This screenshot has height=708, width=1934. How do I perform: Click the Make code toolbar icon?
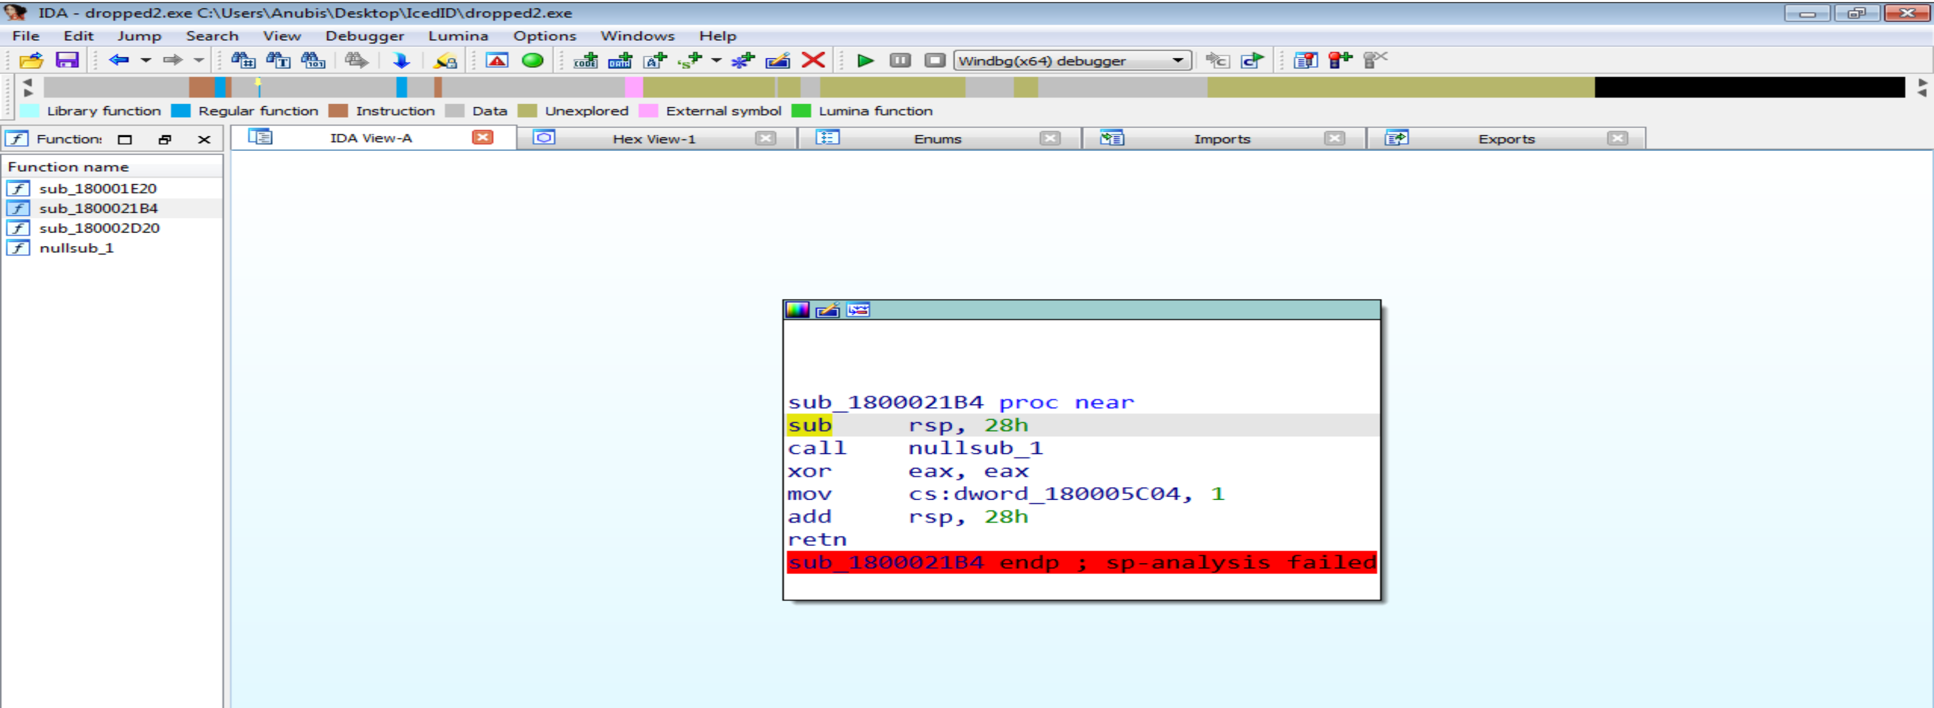point(585,60)
